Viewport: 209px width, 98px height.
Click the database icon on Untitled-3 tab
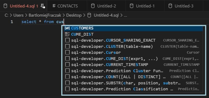(170, 6)
